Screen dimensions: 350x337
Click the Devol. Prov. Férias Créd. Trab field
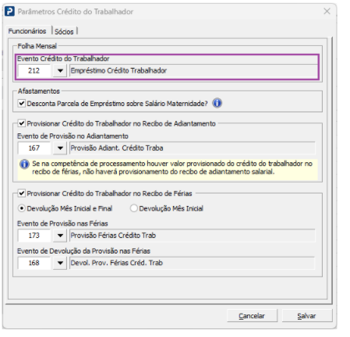pyautogui.click(x=193, y=263)
